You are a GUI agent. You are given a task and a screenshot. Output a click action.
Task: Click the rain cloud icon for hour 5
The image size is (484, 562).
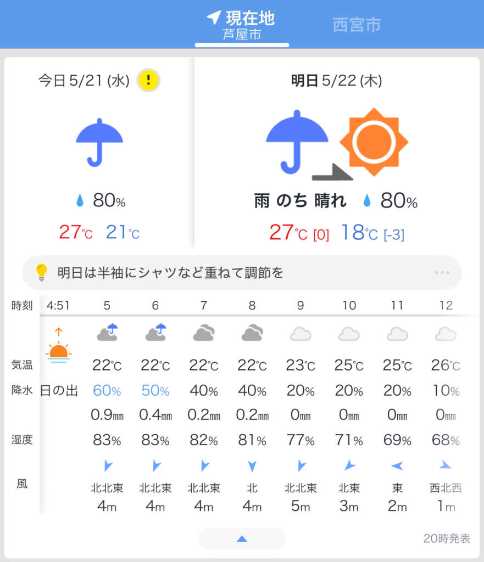tap(107, 332)
